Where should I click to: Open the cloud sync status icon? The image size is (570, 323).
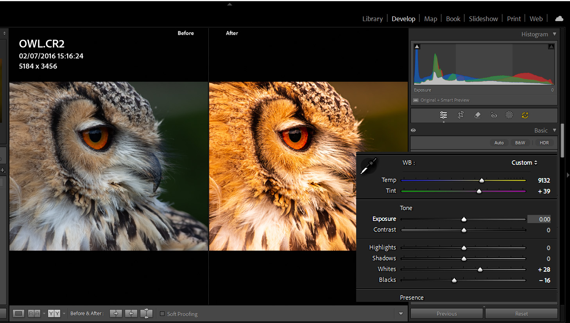tap(559, 18)
